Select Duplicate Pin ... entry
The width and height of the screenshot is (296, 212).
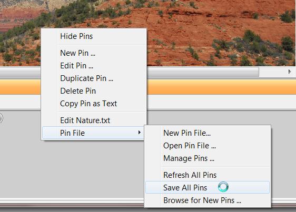coord(94,78)
